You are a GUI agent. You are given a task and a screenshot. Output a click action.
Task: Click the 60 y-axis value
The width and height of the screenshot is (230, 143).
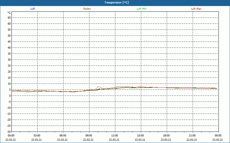[x=9, y=24]
